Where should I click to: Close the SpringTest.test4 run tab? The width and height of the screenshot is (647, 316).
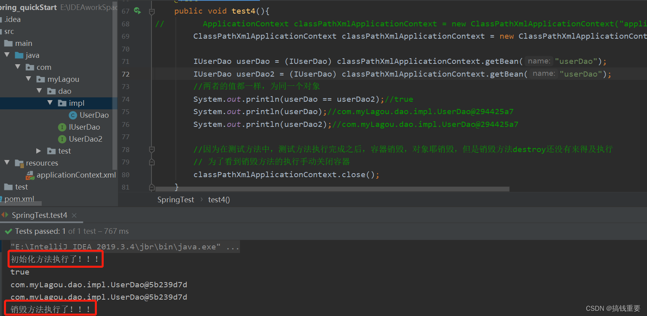click(x=74, y=215)
